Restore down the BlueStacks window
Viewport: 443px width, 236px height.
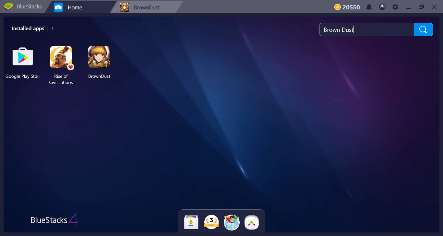(x=421, y=7)
